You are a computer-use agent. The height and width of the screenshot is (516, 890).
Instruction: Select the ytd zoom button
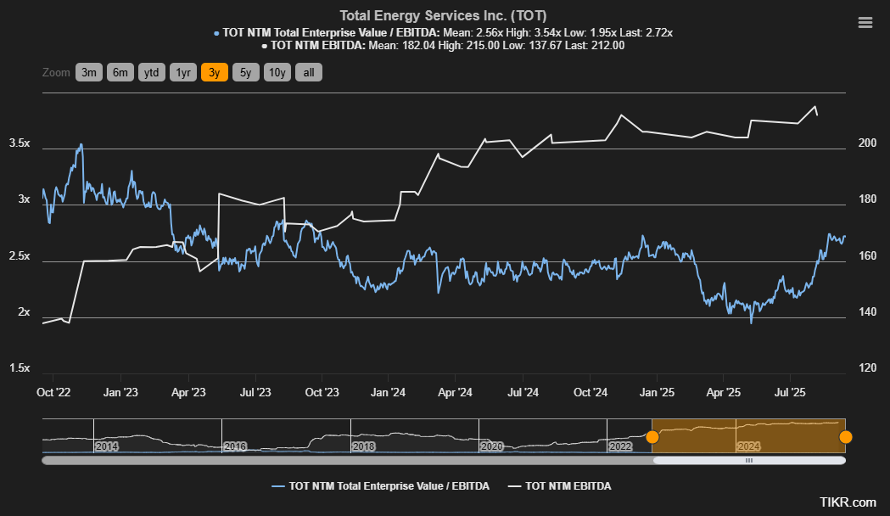[152, 73]
